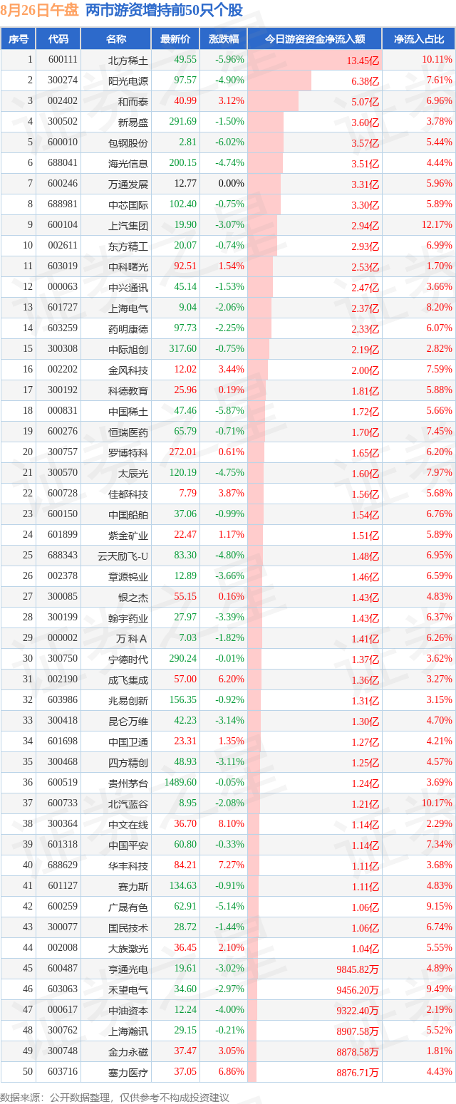Select stock name 兆易创新
456x1104 pixels.
pyautogui.click(x=128, y=700)
